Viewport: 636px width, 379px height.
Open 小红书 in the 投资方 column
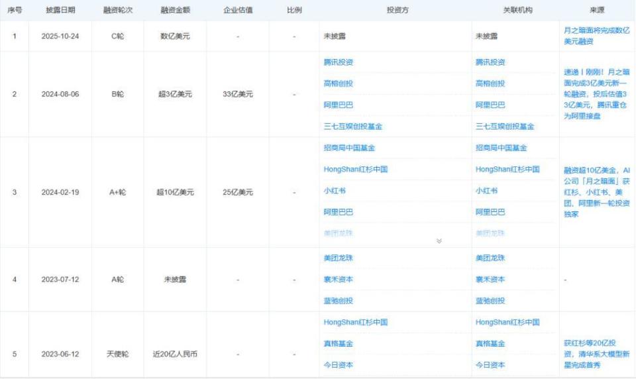335,191
